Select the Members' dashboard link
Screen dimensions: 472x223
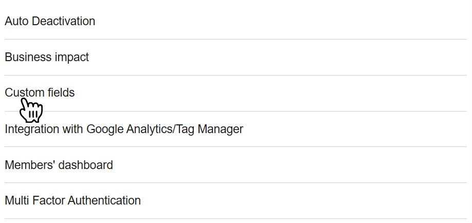pos(59,165)
